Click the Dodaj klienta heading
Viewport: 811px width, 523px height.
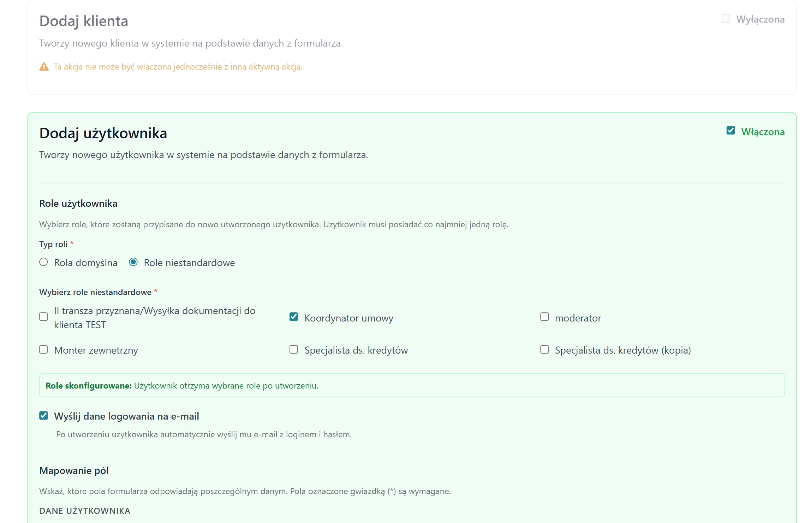[x=84, y=21]
